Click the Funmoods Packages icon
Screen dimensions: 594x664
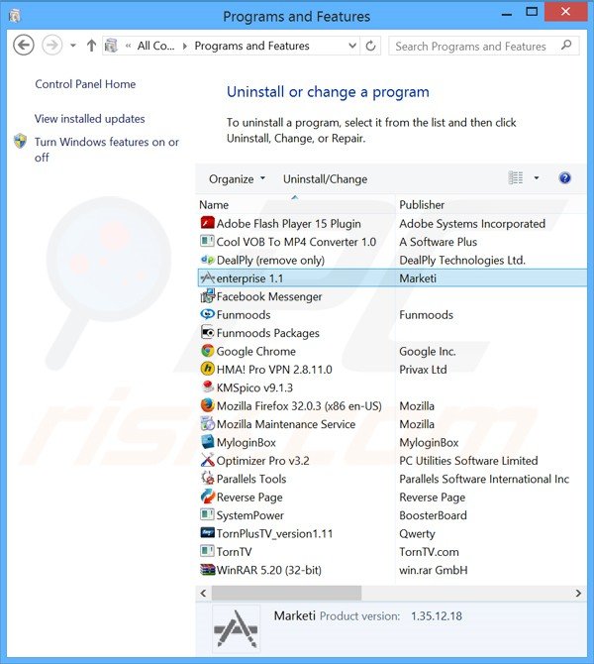207,332
